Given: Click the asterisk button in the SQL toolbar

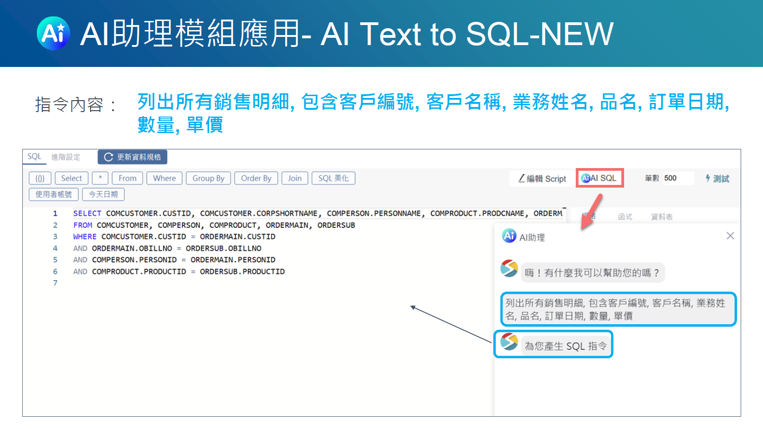Looking at the screenshot, I should coord(100,178).
